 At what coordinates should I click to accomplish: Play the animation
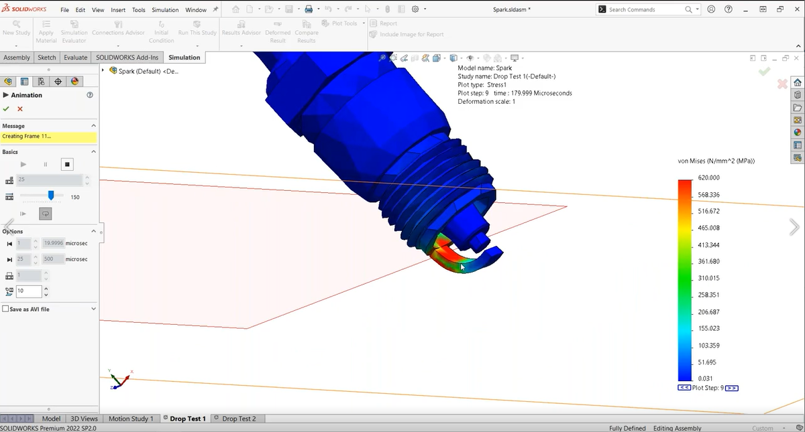point(23,164)
